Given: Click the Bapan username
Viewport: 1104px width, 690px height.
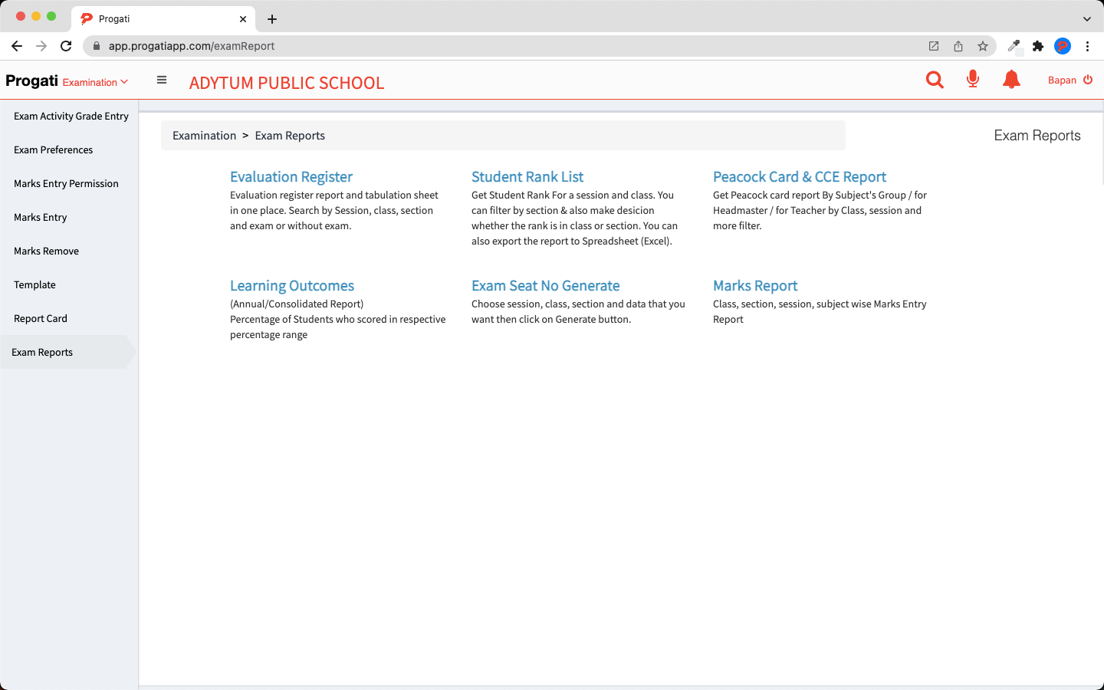Looking at the screenshot, I should (x=1062, y=80).
